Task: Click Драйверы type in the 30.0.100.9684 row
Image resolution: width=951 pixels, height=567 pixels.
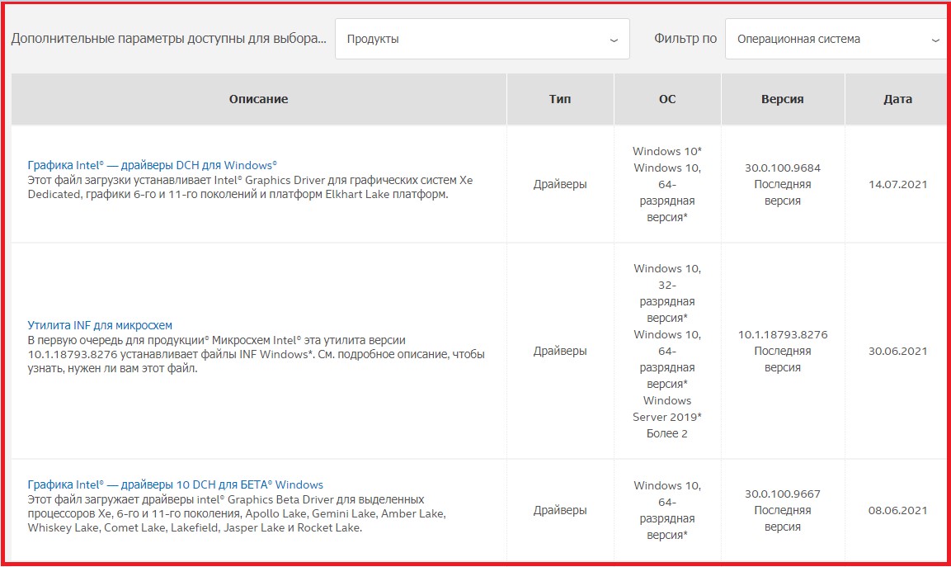Action: coord(560,184)
